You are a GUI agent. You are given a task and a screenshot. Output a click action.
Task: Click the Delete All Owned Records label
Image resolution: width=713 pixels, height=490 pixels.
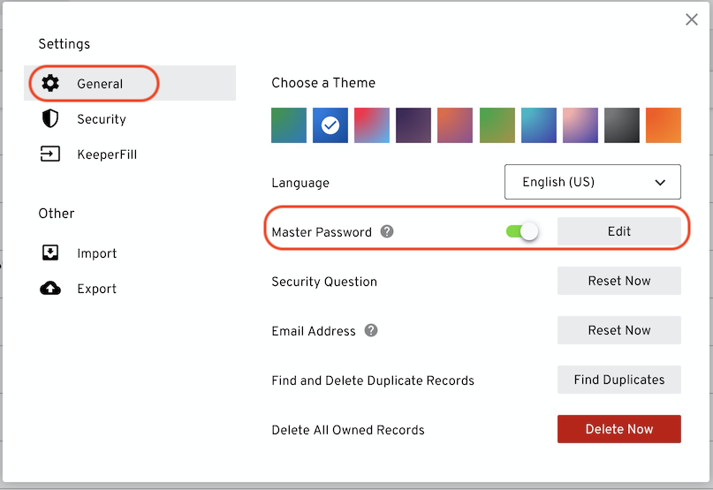point(348,430)
